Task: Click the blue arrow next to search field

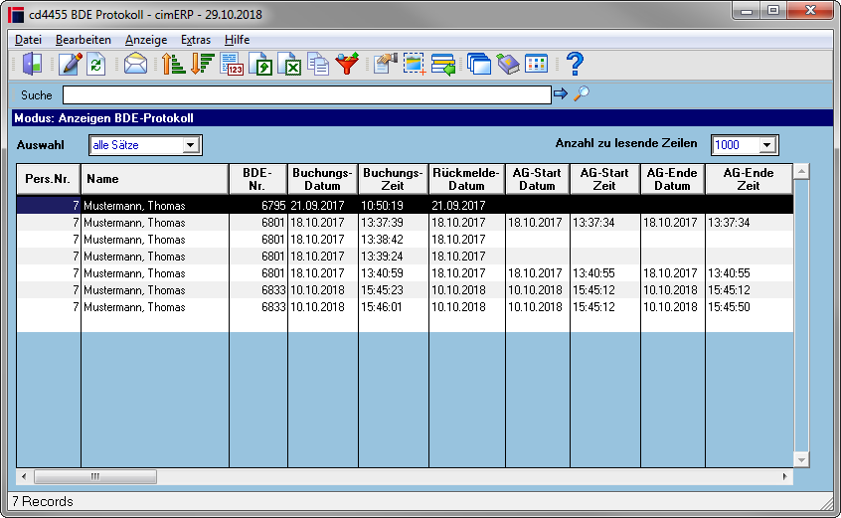Action: pyautogui.click(x=561, y=93)
